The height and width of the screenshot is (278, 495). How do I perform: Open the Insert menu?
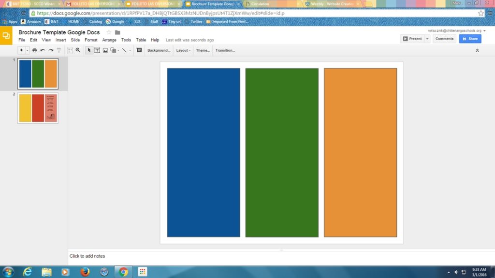pyautogui.click(x=60, y=40)
